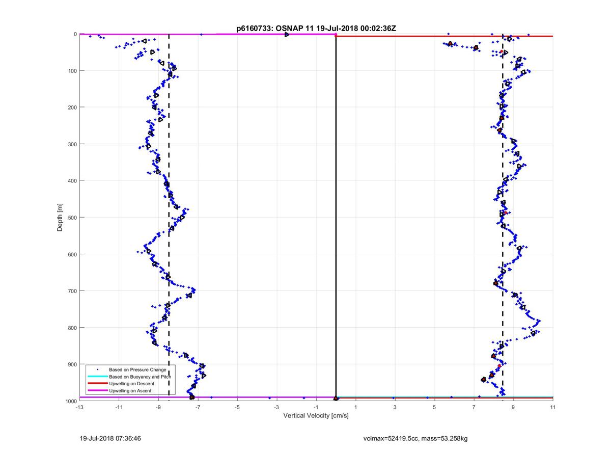Click the solid black vertical zero-velocity line
Screen dimensions: 611x451
coord(336,217)
